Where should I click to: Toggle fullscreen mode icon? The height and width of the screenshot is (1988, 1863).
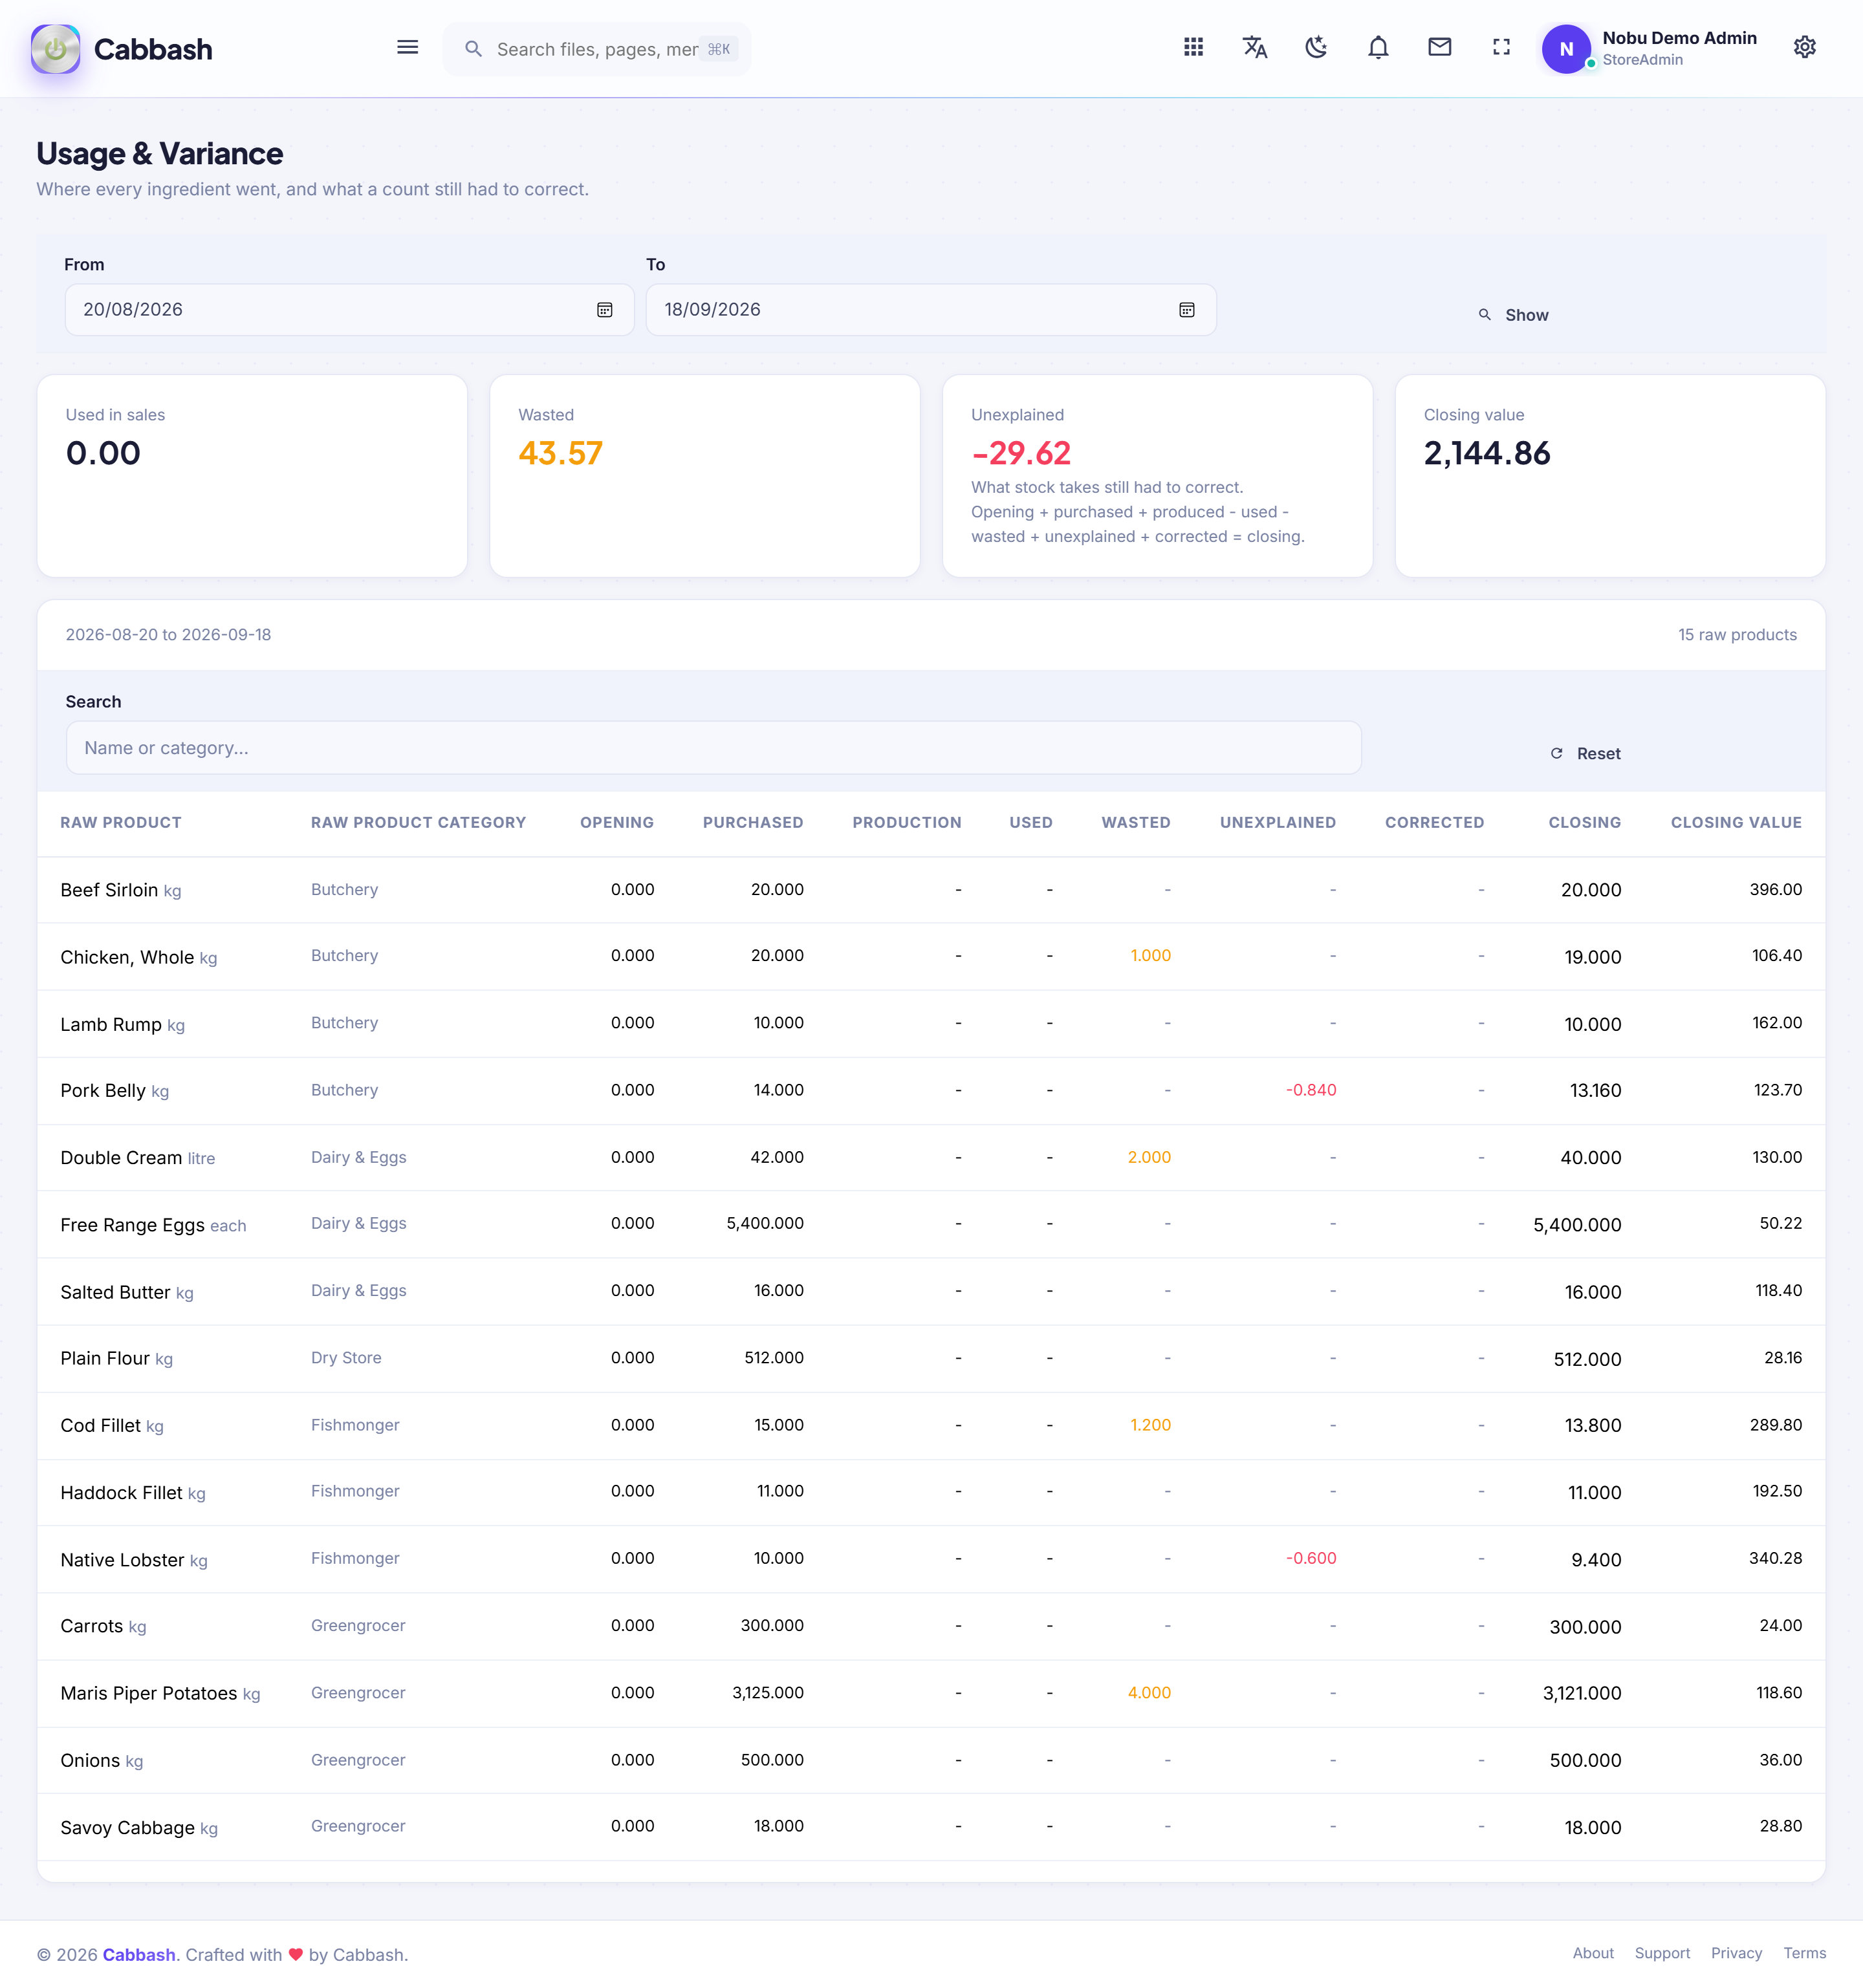[1501, 47]
